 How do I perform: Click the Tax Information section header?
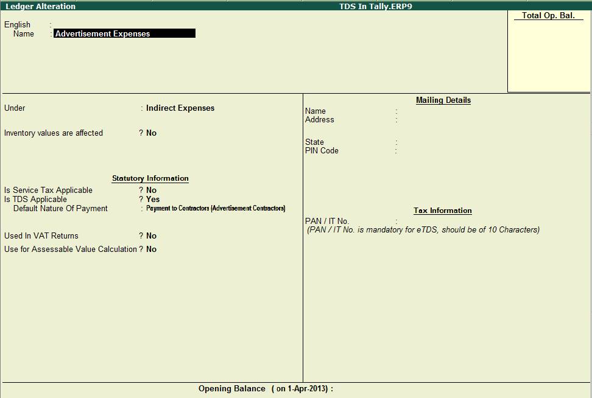click(442, 211)
